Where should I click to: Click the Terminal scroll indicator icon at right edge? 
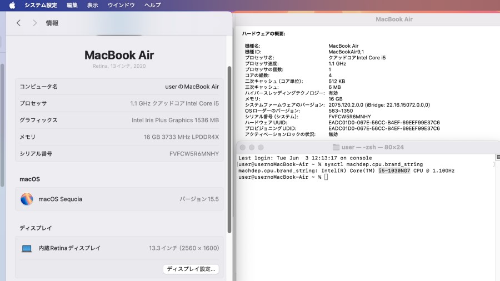tap(498, 157)
